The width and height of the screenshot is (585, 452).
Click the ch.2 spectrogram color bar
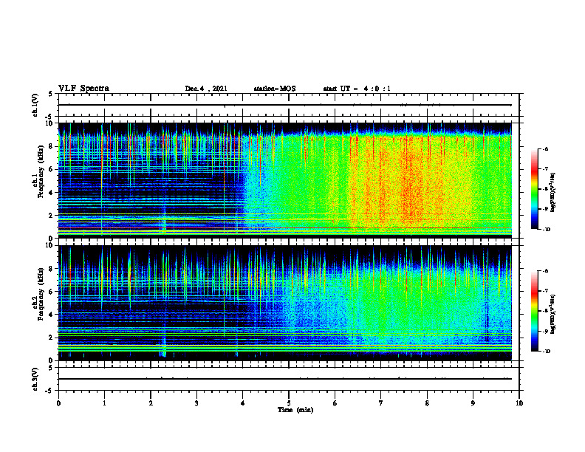535,311
